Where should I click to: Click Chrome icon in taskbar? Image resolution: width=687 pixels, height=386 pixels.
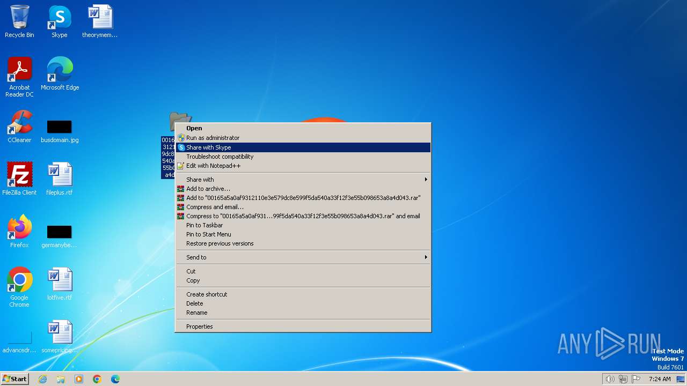pos(97,379)
